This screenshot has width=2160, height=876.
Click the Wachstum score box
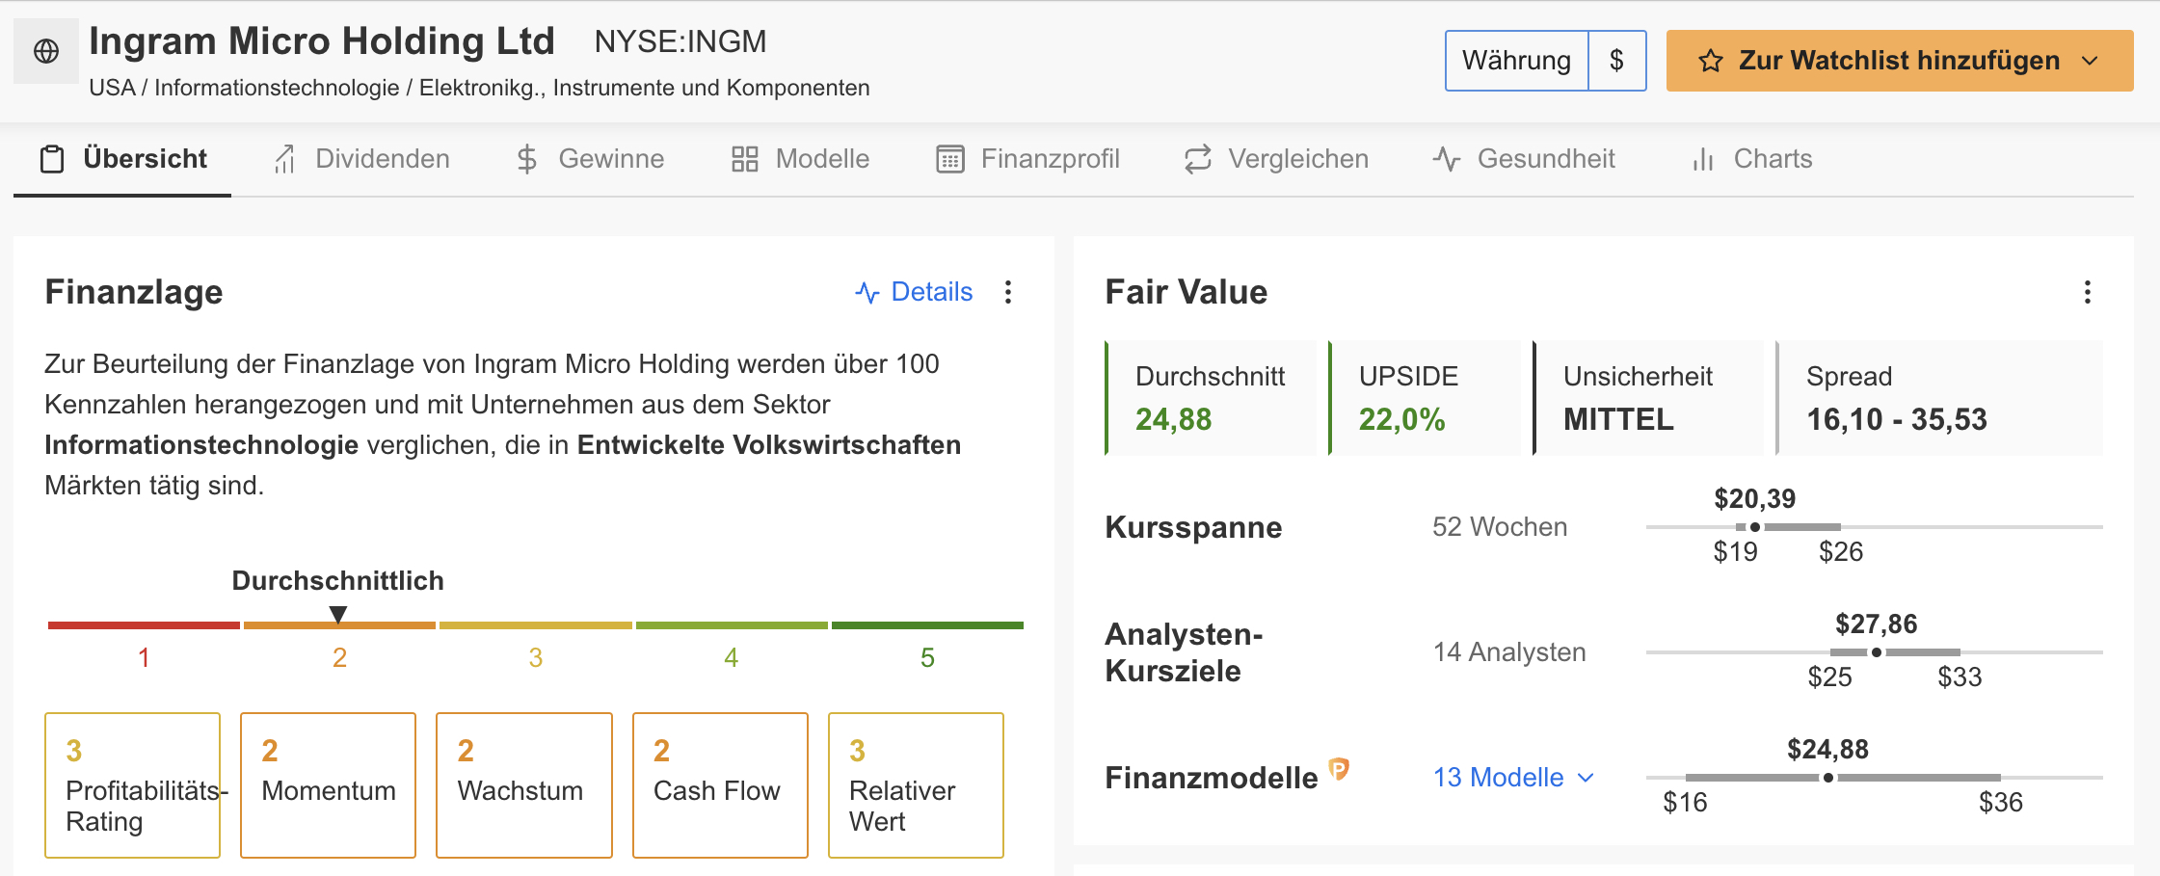524,785
